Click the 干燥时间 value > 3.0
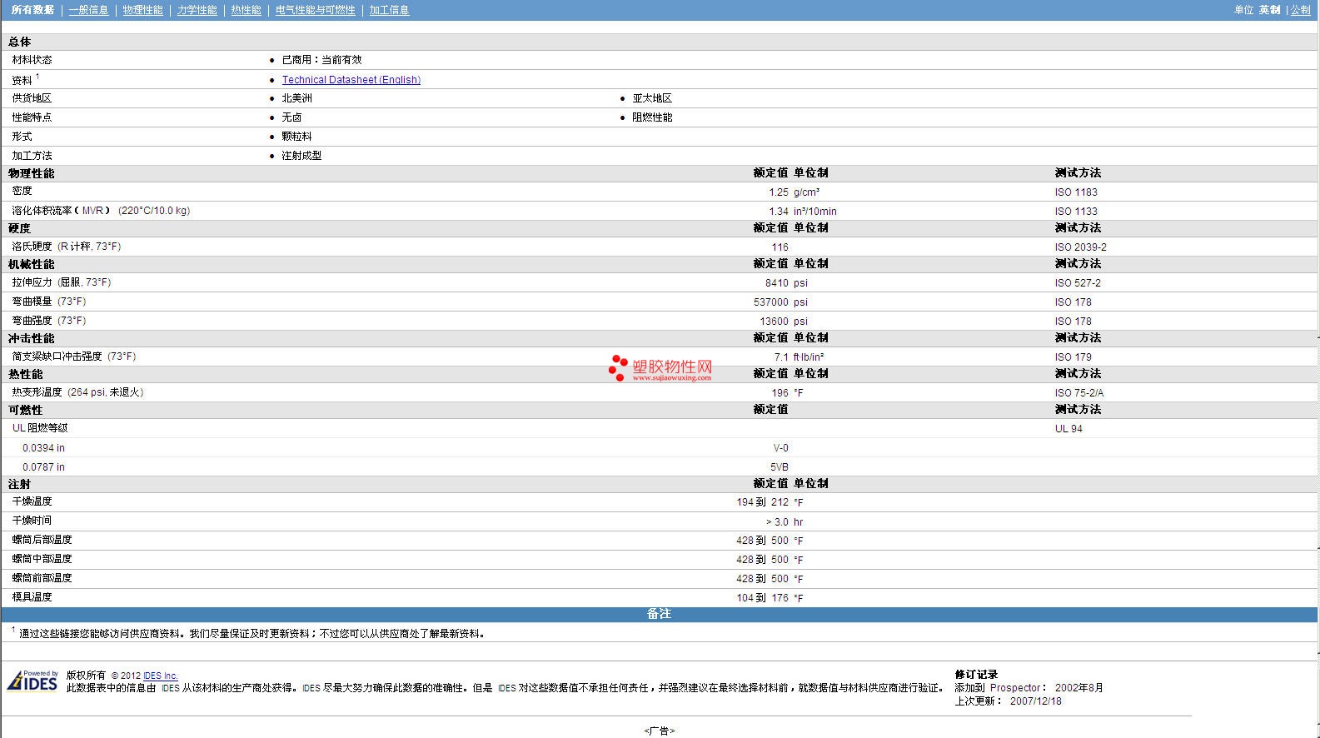The image size is (1320, 738). (x=777, y=522)
